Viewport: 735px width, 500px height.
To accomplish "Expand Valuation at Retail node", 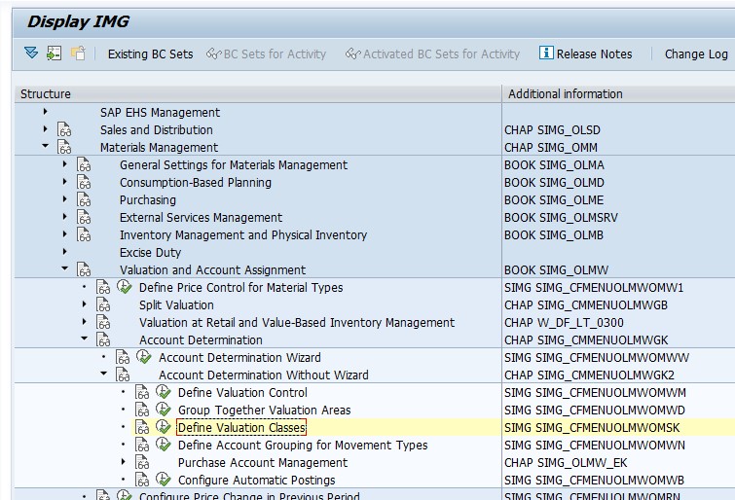I will coord(85,321).
